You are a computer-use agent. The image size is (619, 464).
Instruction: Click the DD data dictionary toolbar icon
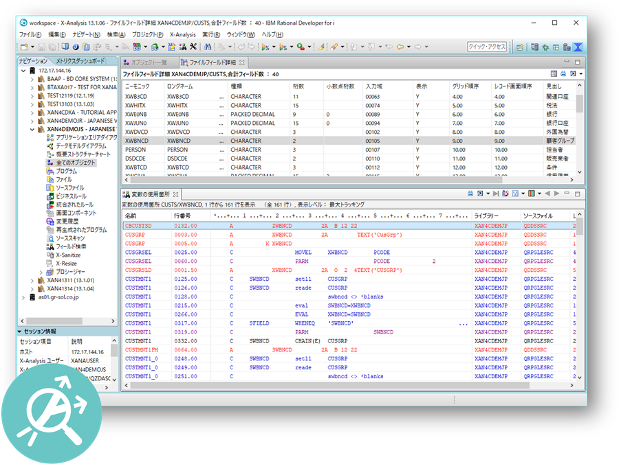137,47
